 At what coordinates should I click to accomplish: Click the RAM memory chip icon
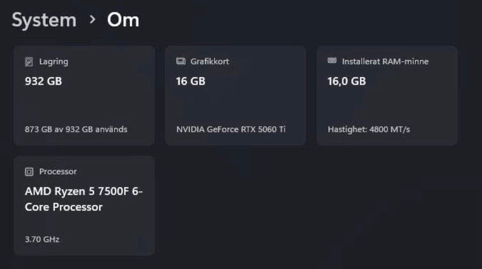(332, 61)
